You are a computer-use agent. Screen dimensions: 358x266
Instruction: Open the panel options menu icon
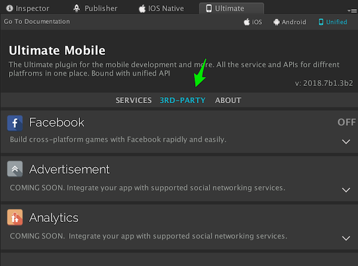coord(352,11)
